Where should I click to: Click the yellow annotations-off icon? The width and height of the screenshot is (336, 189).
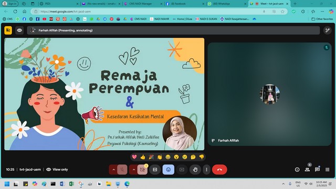tap(8, 30)
